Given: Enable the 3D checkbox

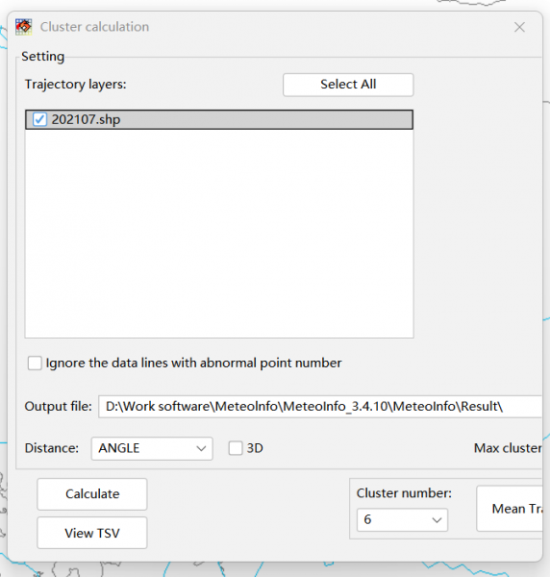Looking at the screenshot, I should pos(236,448).
